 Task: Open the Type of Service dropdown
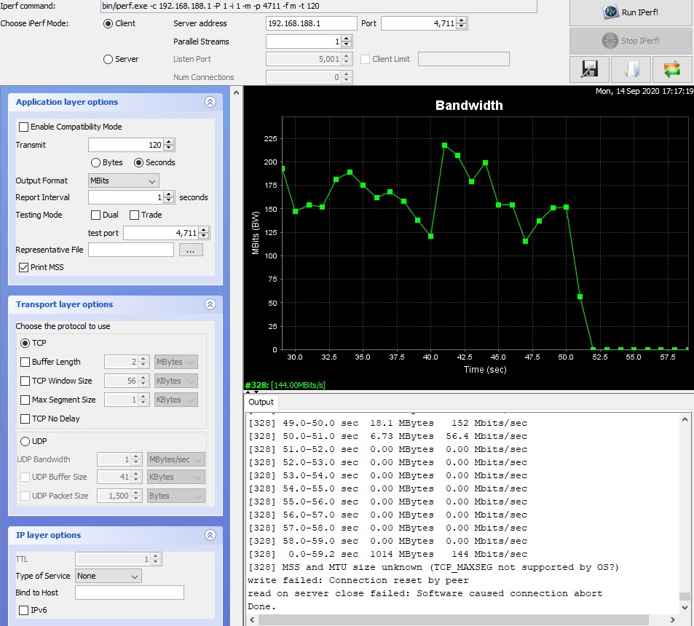[x=109, y=576]
